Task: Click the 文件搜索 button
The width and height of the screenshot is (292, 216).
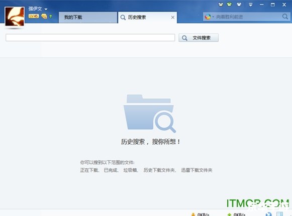Action: [199, 38]
